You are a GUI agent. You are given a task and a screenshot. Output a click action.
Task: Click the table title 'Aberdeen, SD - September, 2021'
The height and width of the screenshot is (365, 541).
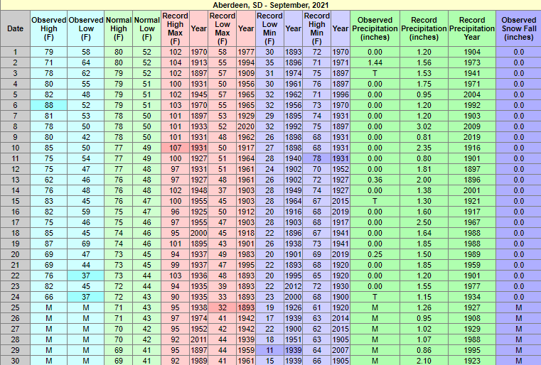270,5
